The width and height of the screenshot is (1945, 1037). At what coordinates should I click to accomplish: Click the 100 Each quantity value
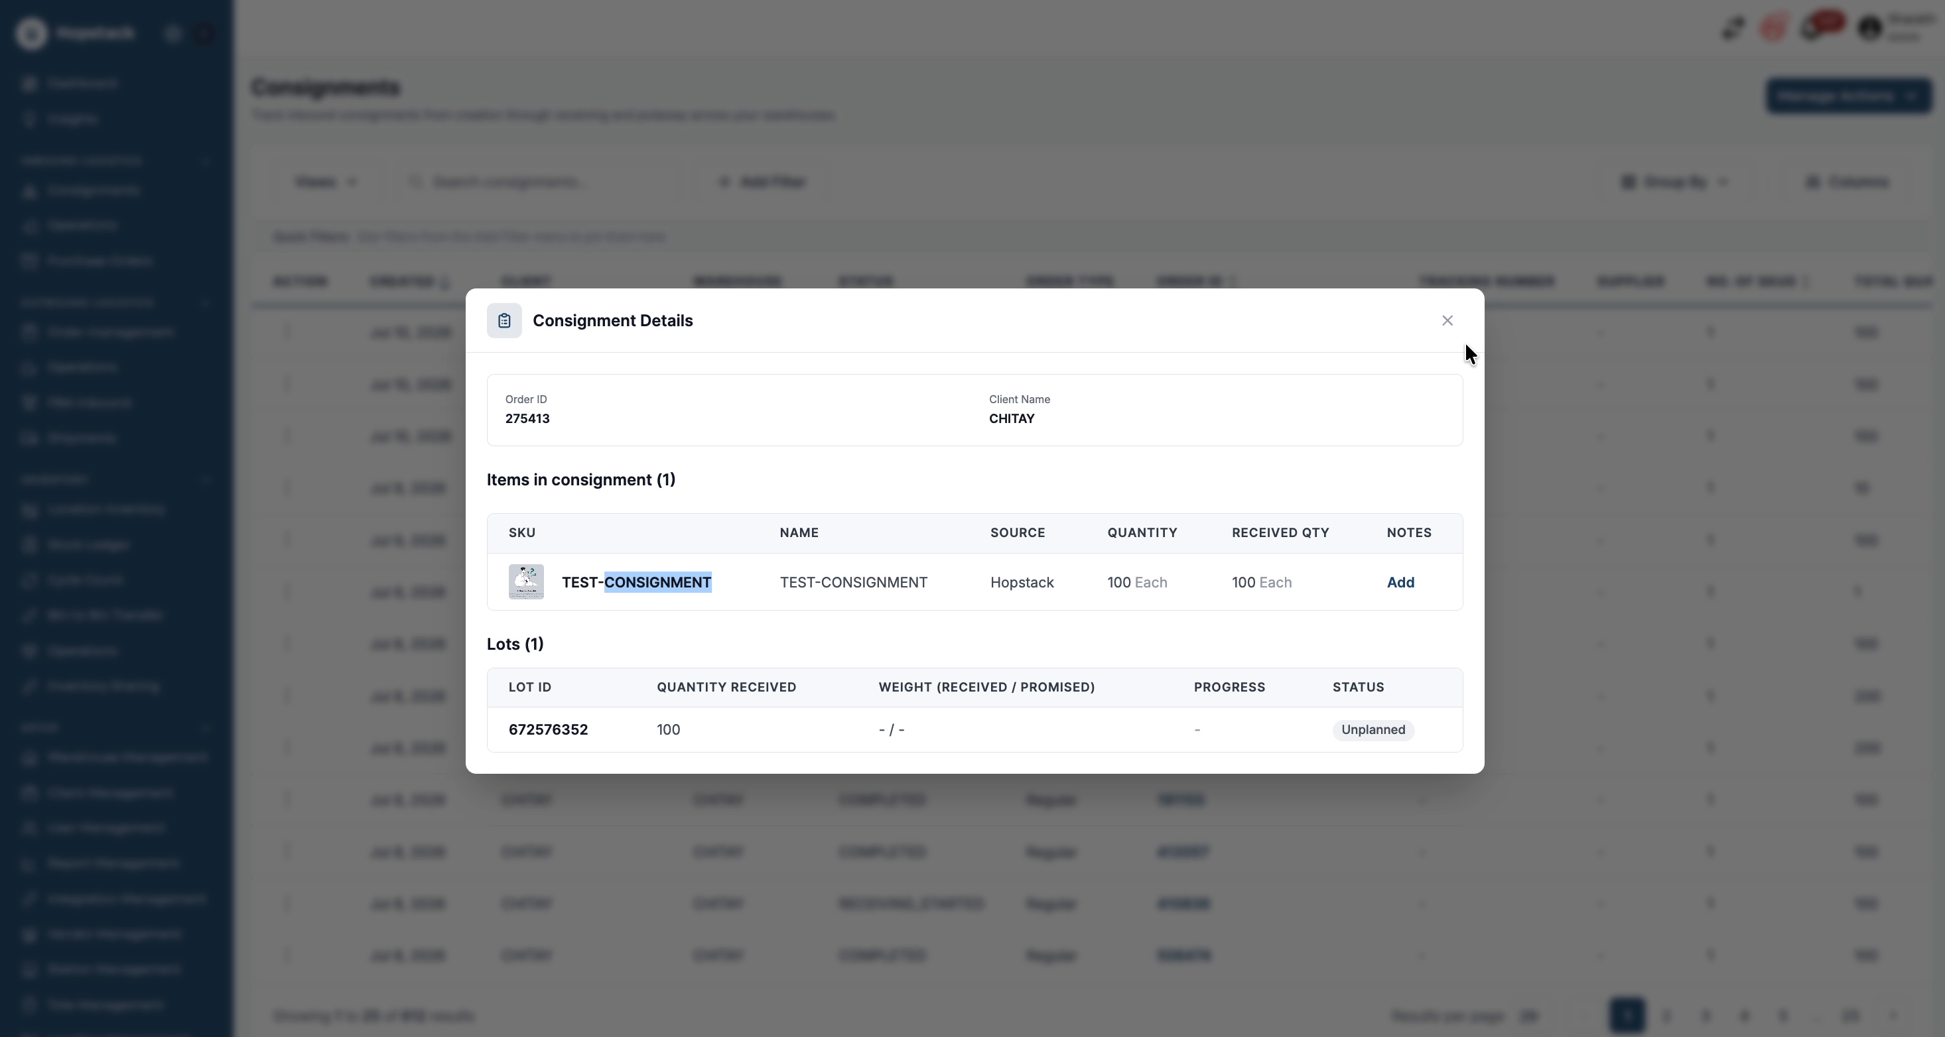click(x=1137, y=582)
